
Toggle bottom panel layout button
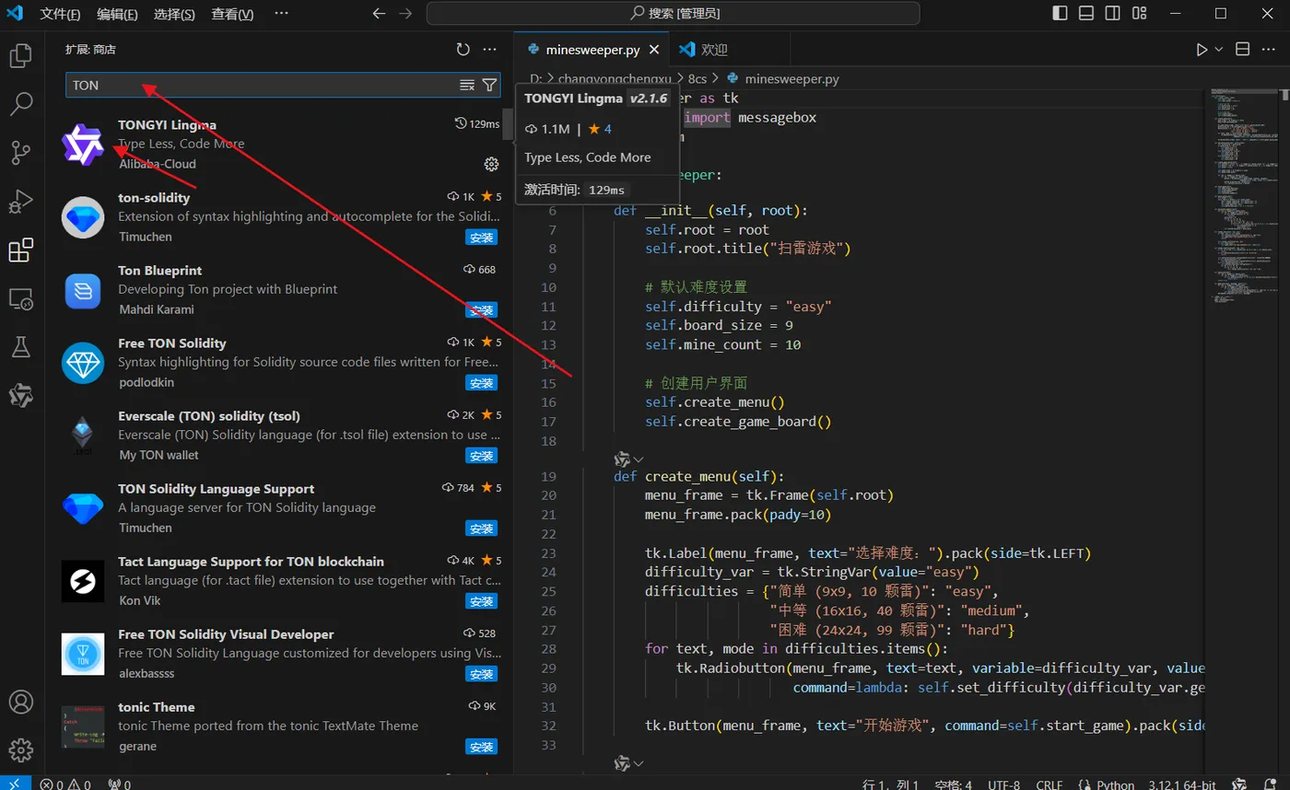pos(1087,14)
